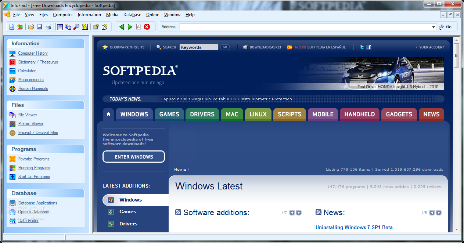Viewport: 464px width, 243px height.
Task: Click the Softpedia home tab icon
Action: [108, 114]
